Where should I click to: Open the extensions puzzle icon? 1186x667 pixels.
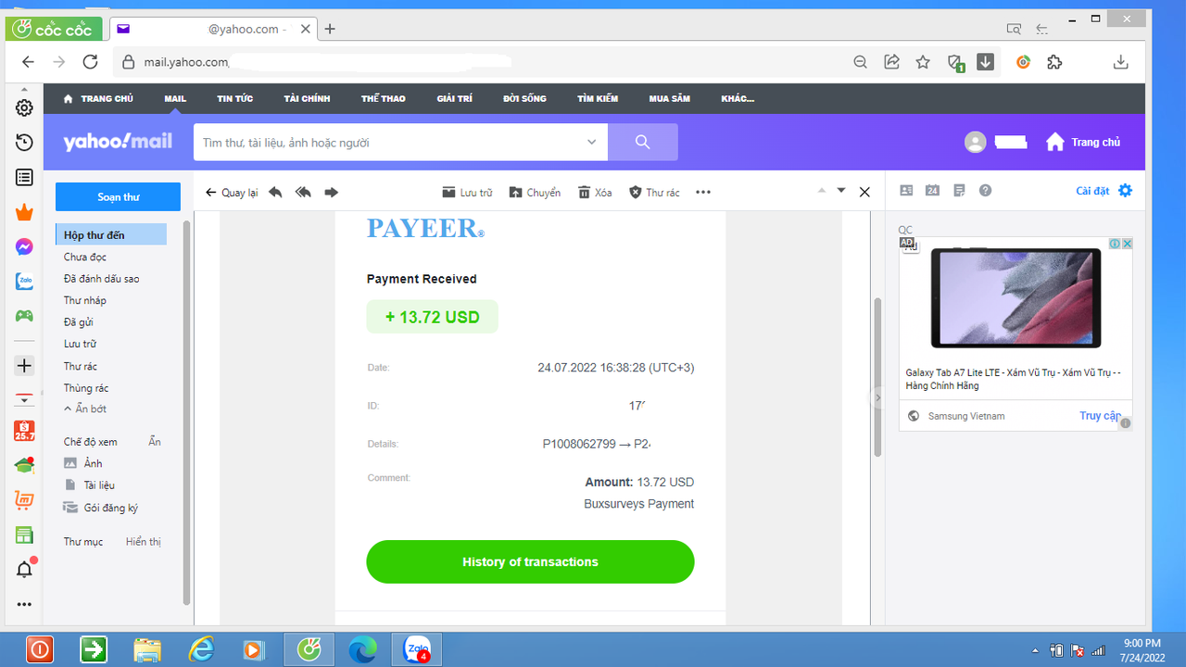pos(1054,62)
